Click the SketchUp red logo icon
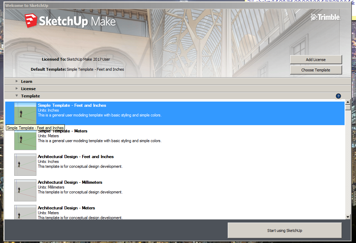 31,21
